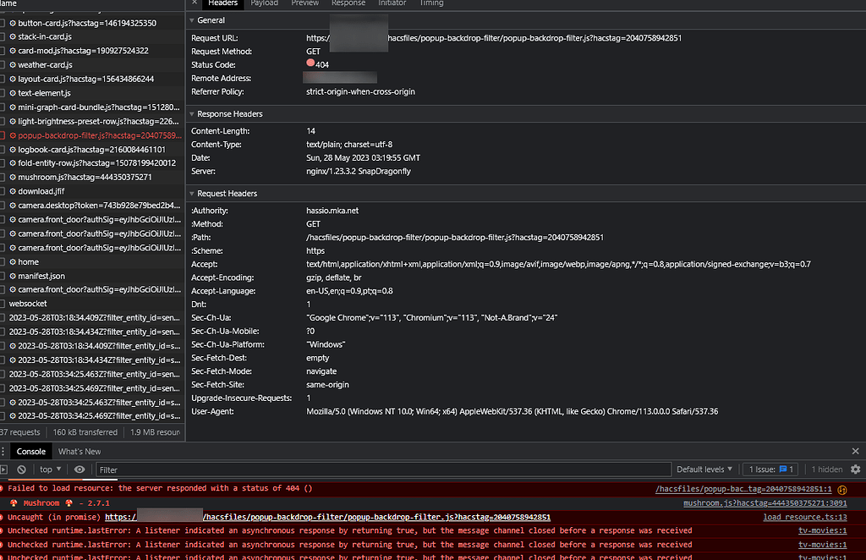This screenshot has height=560, width=866.
Task: Clear the console messages
Action: tap(21, 469)
